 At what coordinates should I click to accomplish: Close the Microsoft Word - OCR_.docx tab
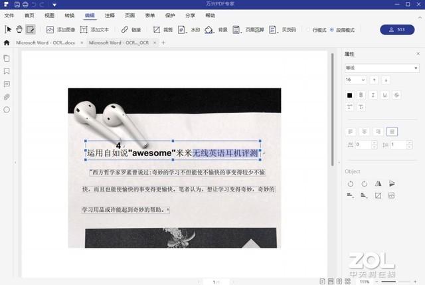point(82,43)
